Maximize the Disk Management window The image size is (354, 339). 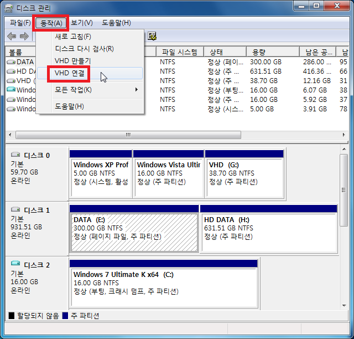pyautogui.click(x=316, y=6)
